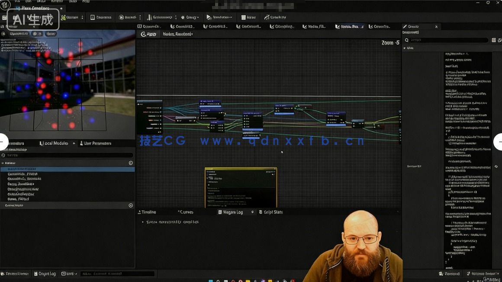Image resolution: width=502 pixels, height=282 pixels.
Task: Click the round add button on lower category row
Action: (131, 205)
